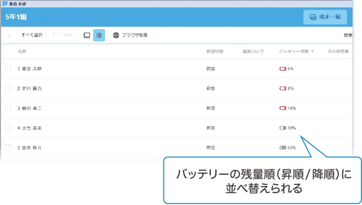Select student name 2 井川 綾乃
Image resolution: width=362 pixels, height=205 pixels.
pos(30,89)
